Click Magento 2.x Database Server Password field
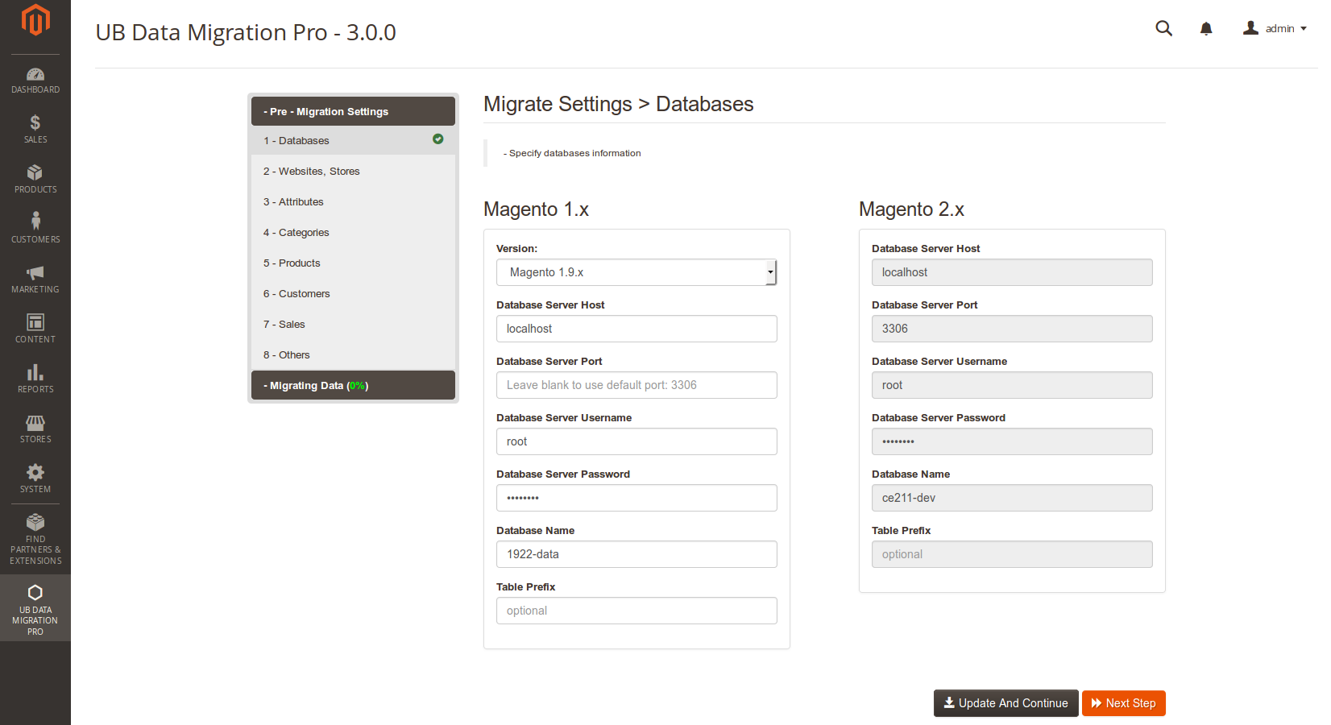The height and width of the screenshot is (725, 1331). pos(1012,441)
